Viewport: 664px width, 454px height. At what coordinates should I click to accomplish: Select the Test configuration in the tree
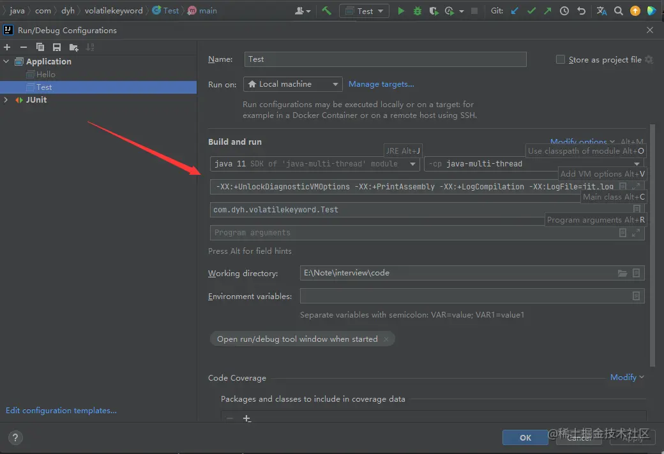click(x=98, y=87)
